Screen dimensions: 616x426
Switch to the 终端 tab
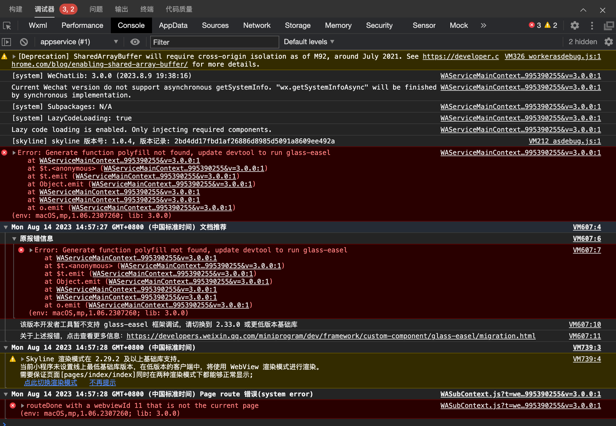click(147, 9)
